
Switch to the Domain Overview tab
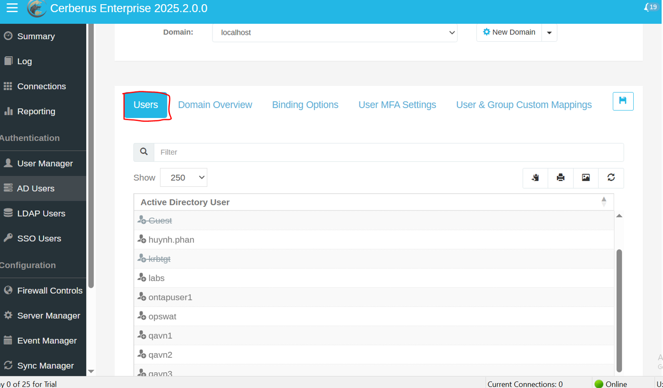[x=215, y=105]
